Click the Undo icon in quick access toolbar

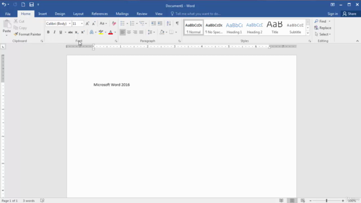(x=4, y=5)
